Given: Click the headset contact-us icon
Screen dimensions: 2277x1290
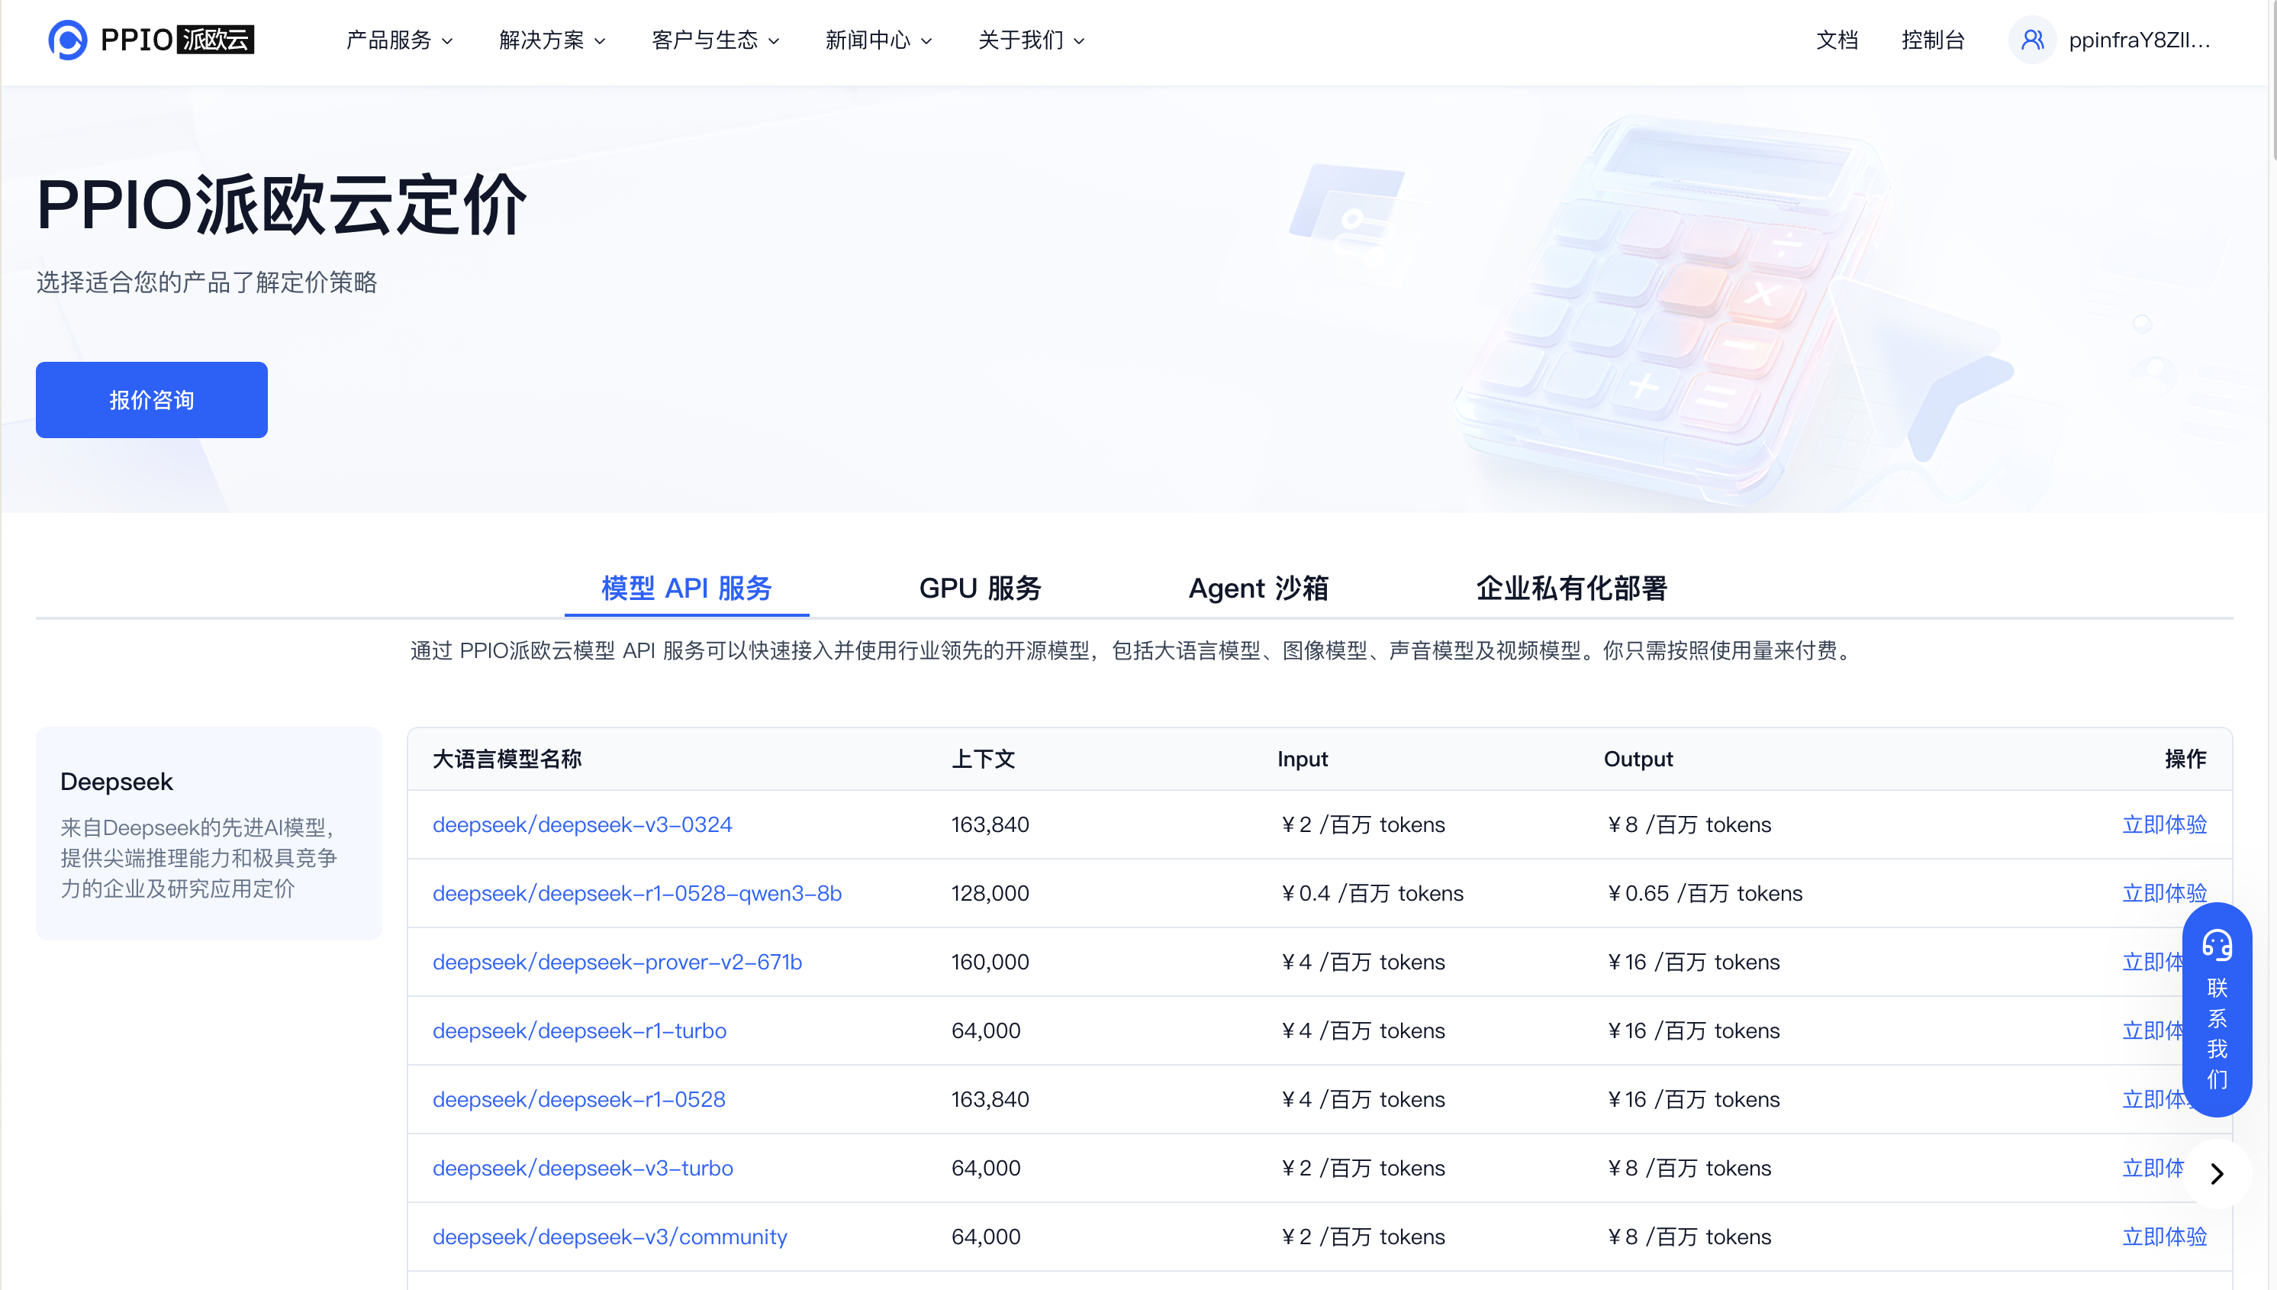Looking at the screenshot, I should point(2216,945).
